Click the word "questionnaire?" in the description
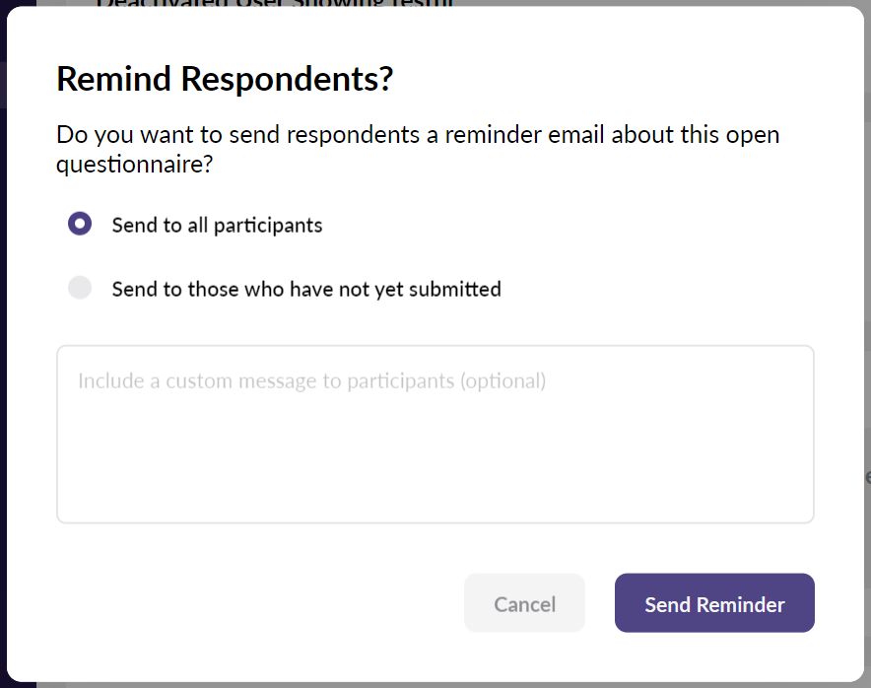 (x=134, y=165)
